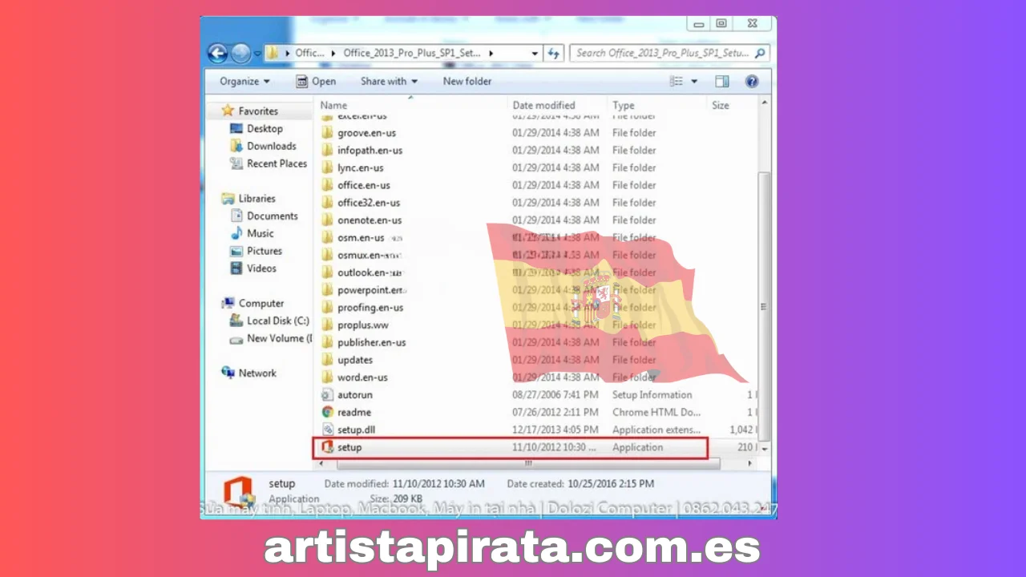Open Recent Places in navigation pane

tap(277, 163)
